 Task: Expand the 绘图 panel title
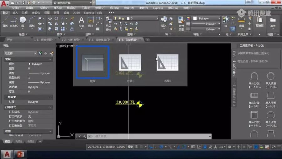(23, 34)
